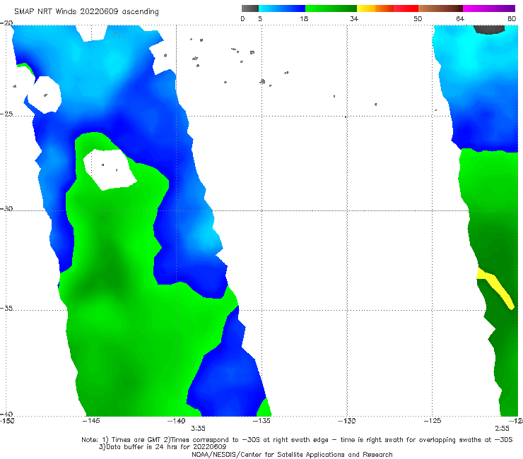This screenshot has width=523, height=459.
Task: Click the red segment of the color bar
Action: click(406, 8)
